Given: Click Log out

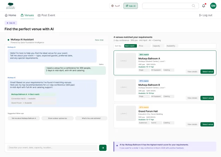Looking at the screenshot, I should pyautogui.click(x=206, y=15).
